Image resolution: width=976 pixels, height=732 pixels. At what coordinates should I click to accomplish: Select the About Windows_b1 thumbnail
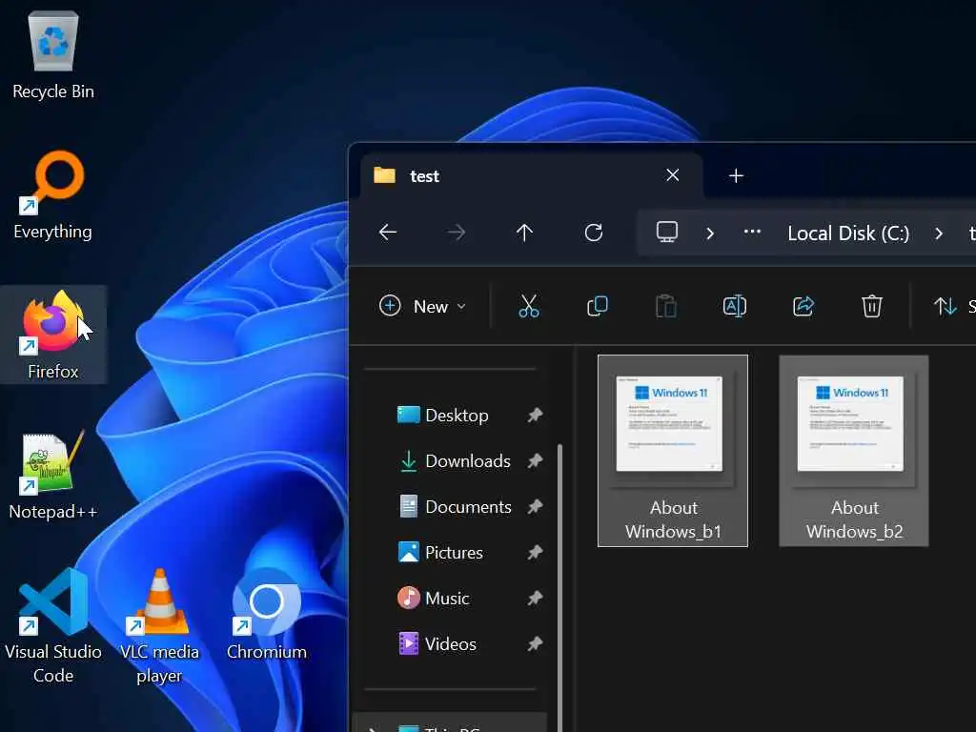669,424
